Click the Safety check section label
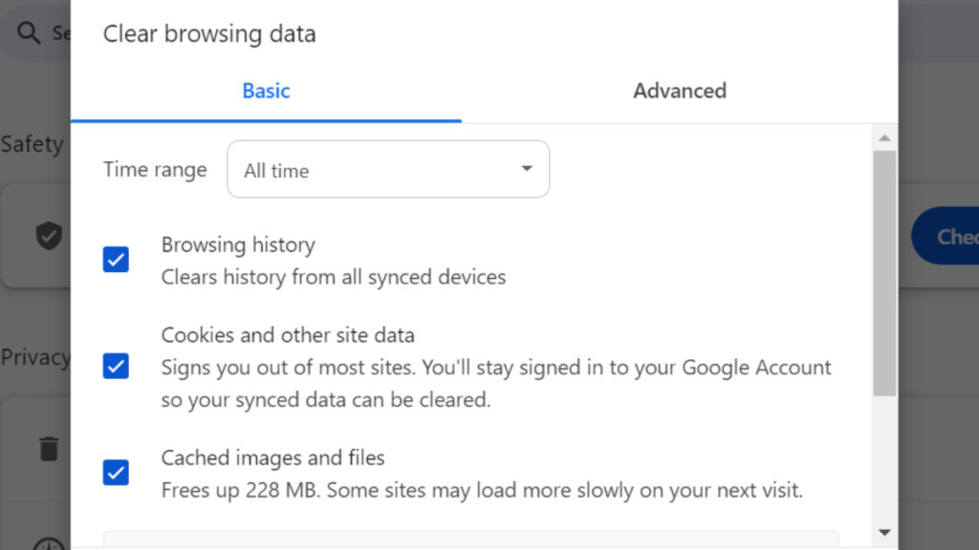This screenshot has height=550, width=979. coord(33,144)
